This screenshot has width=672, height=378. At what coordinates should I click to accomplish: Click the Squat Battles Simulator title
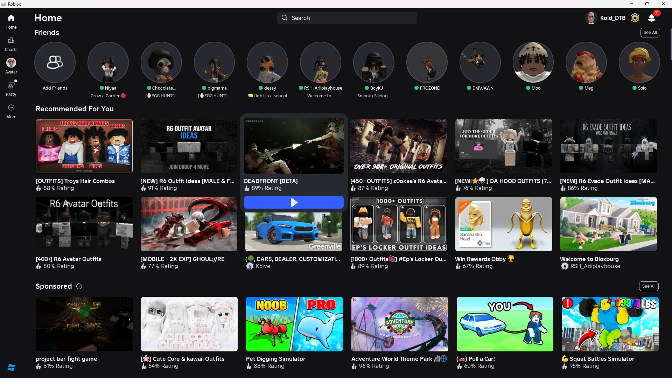598,359
